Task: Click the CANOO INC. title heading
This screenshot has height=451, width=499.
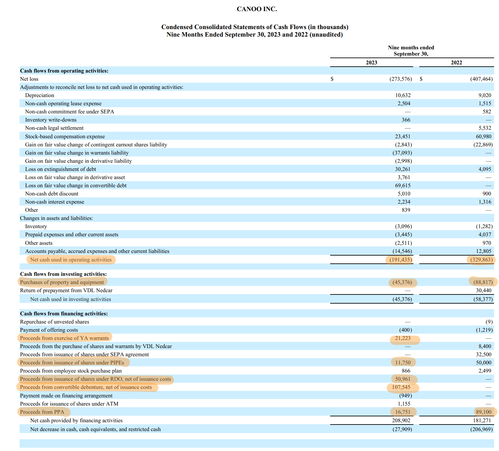Action: point(257,9)
